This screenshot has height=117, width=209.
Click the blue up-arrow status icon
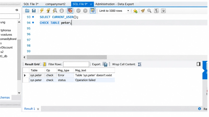[x=199, y=109]
